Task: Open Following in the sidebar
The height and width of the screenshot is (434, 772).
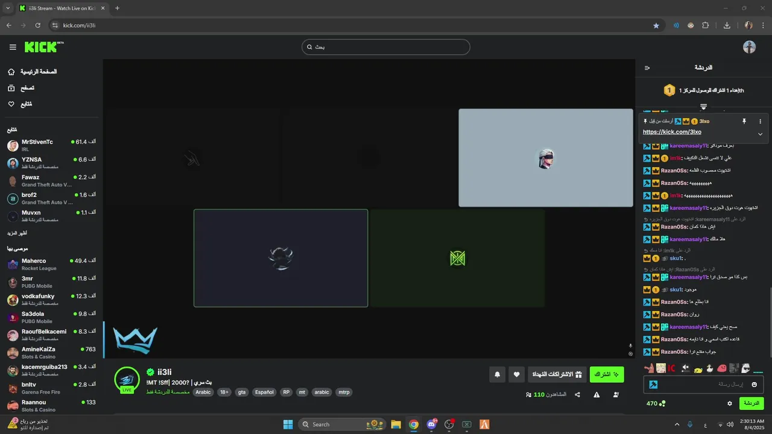Action: (20, 104)
